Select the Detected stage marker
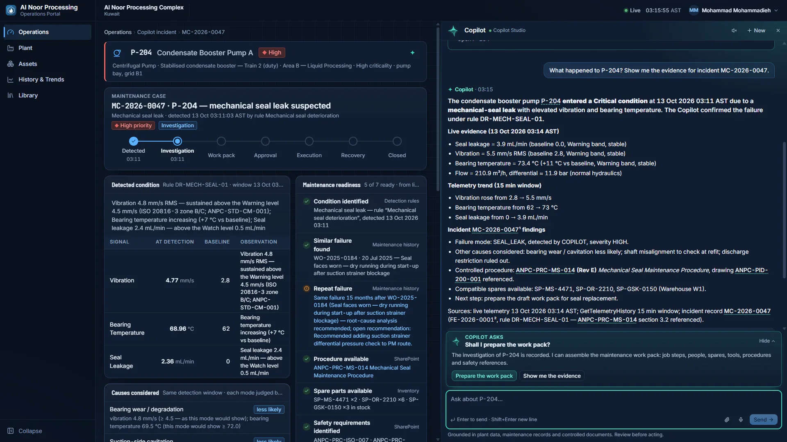This screenshot has width=787, height=442. tap(134, 141)
